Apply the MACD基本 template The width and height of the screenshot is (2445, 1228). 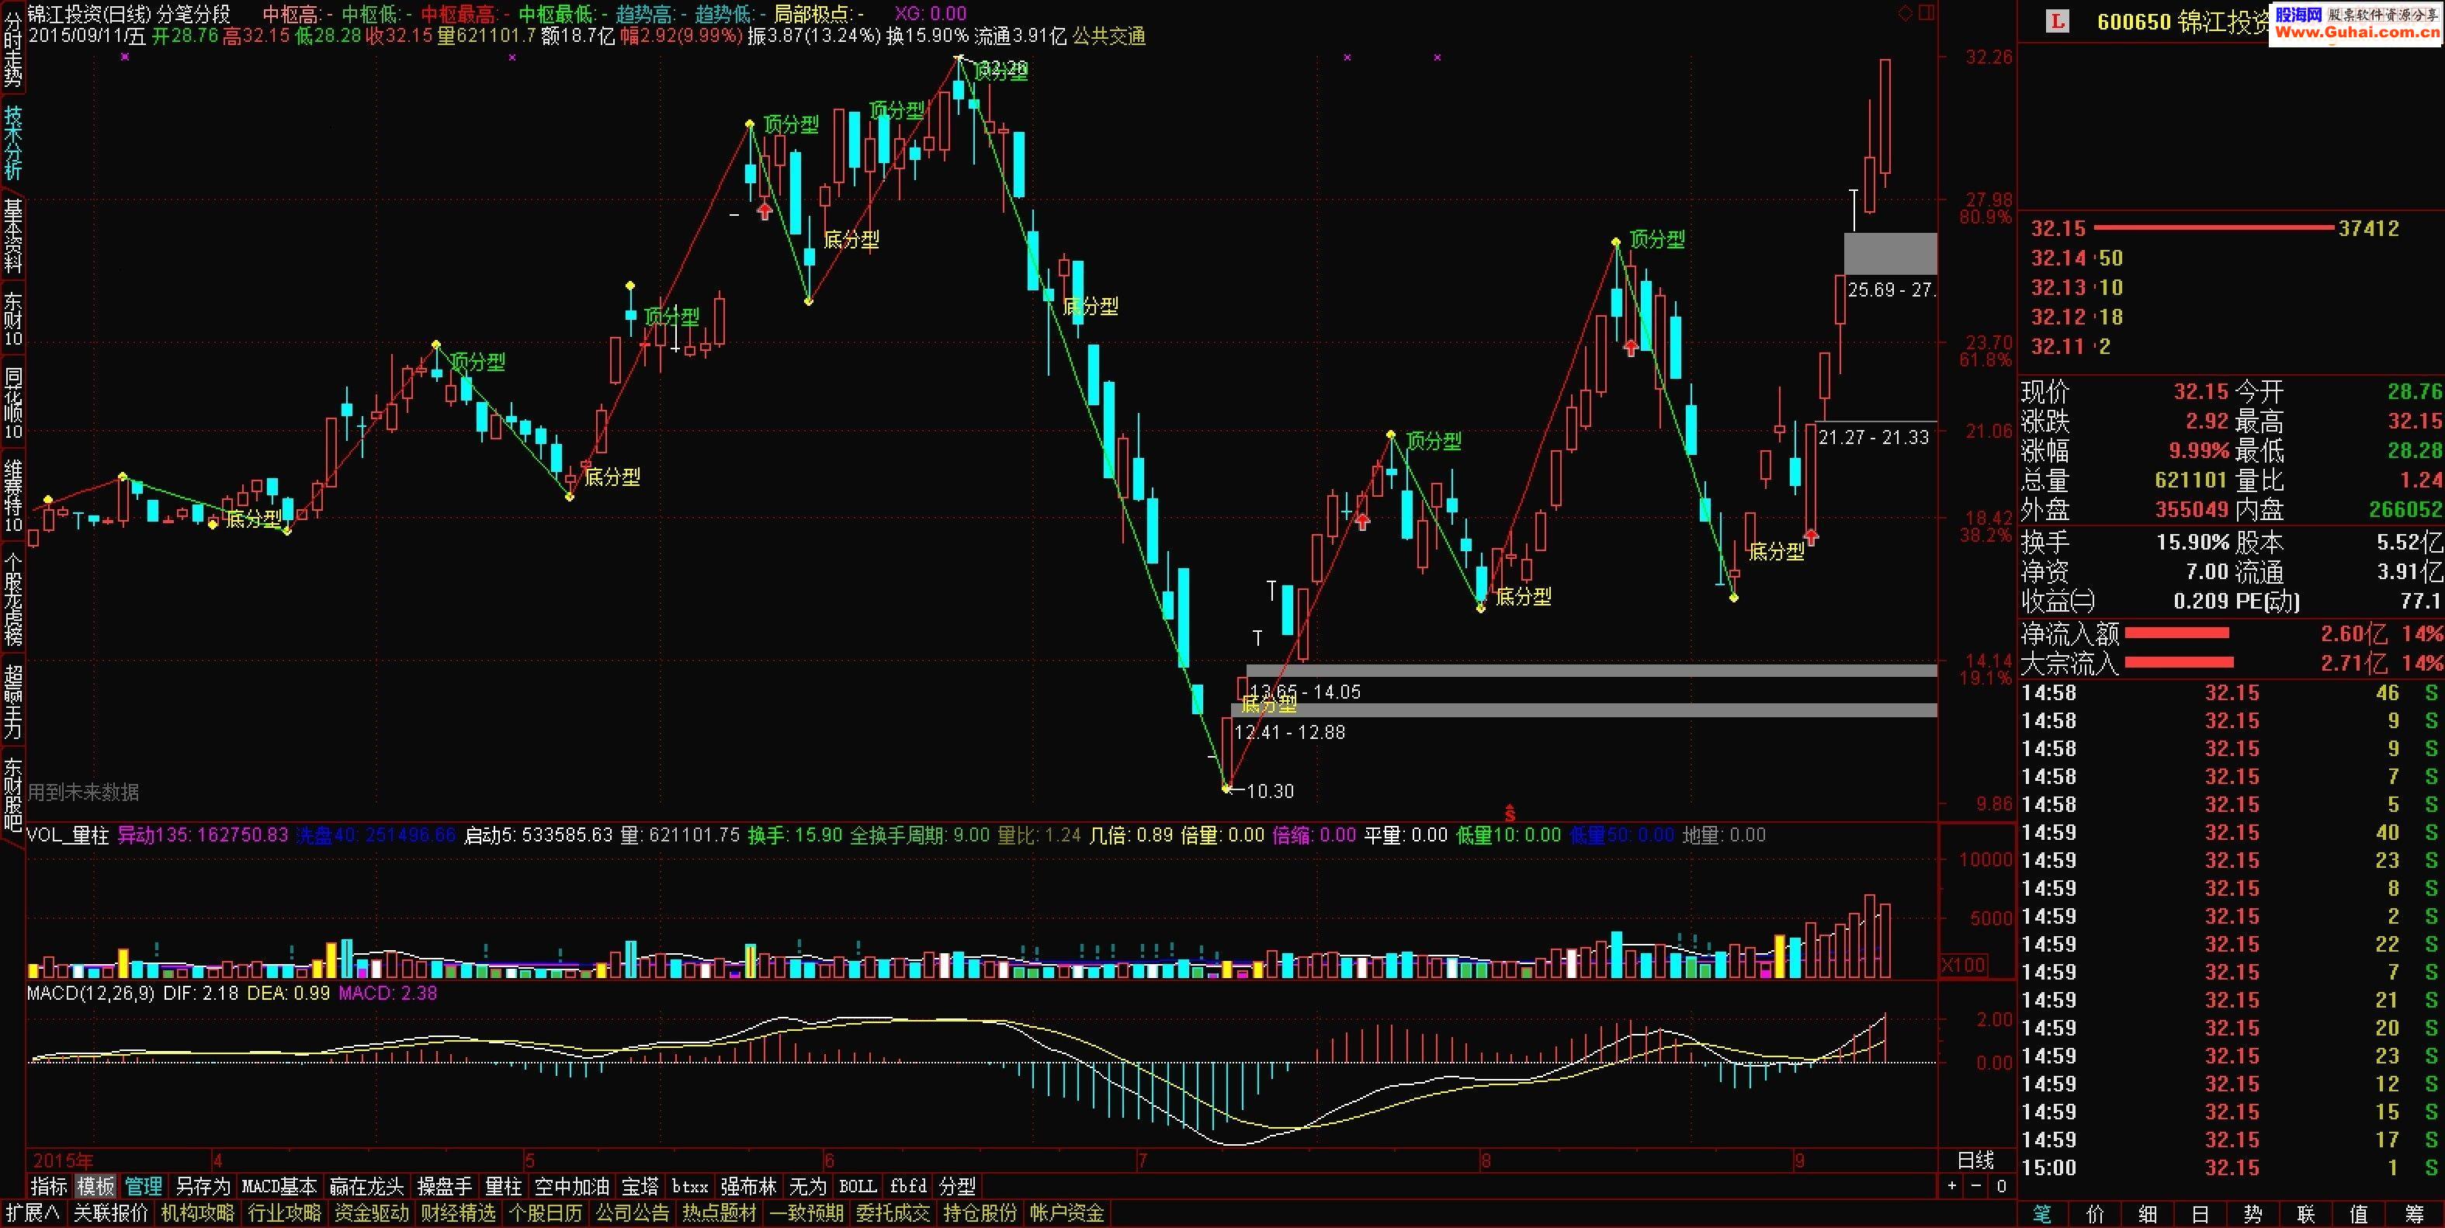279,1186
